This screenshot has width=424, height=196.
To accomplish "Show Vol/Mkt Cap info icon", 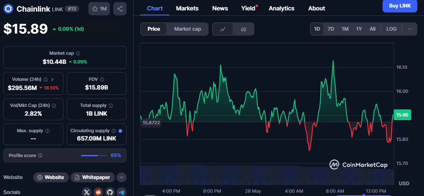I will [54, 106].
